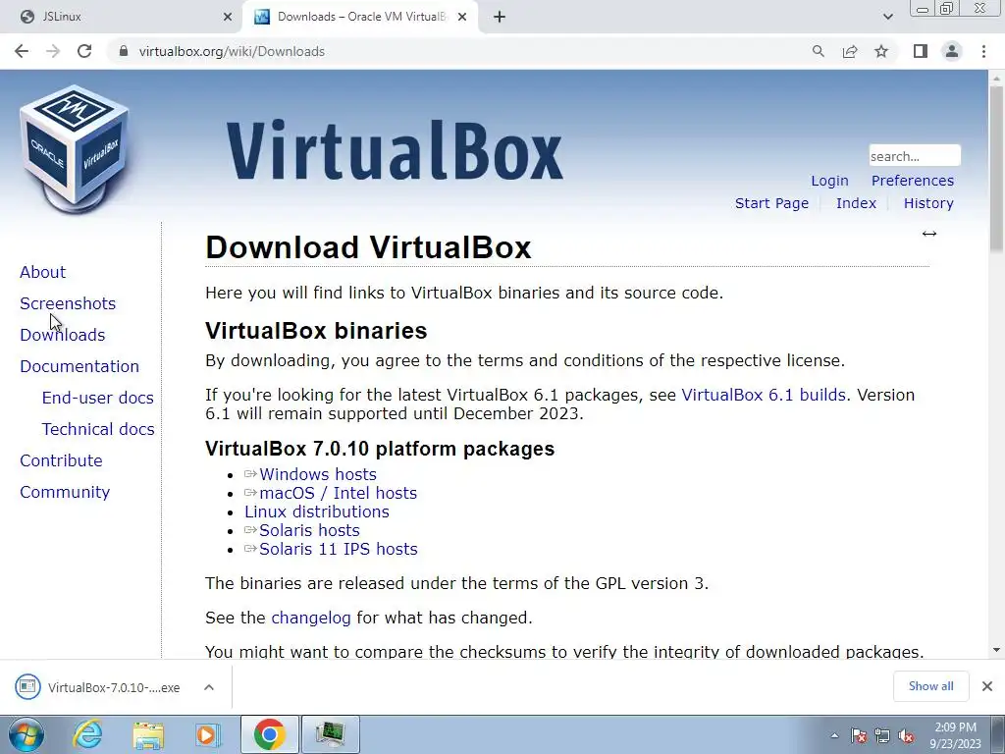Screen dimensions: 1005x754
Task: Download the Windows hosts package
Action: pyautogui.click(x=317, y=474)
